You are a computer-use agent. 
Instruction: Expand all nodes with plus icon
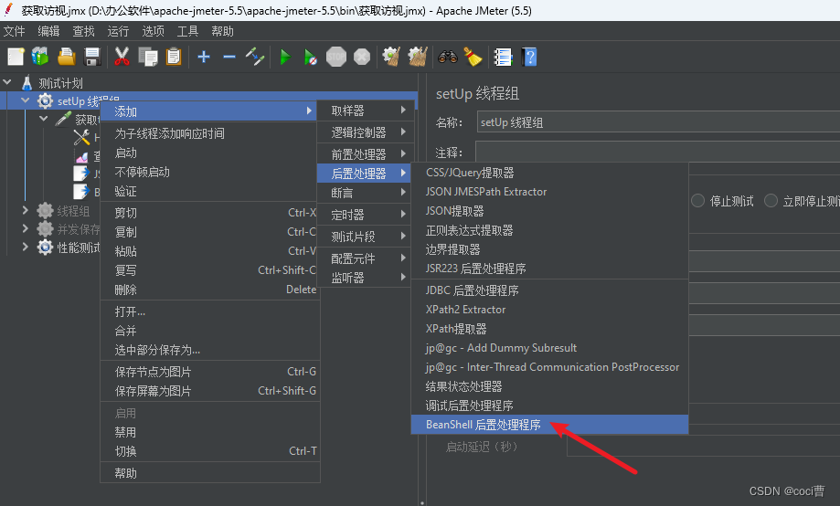(x=204, y=57)
